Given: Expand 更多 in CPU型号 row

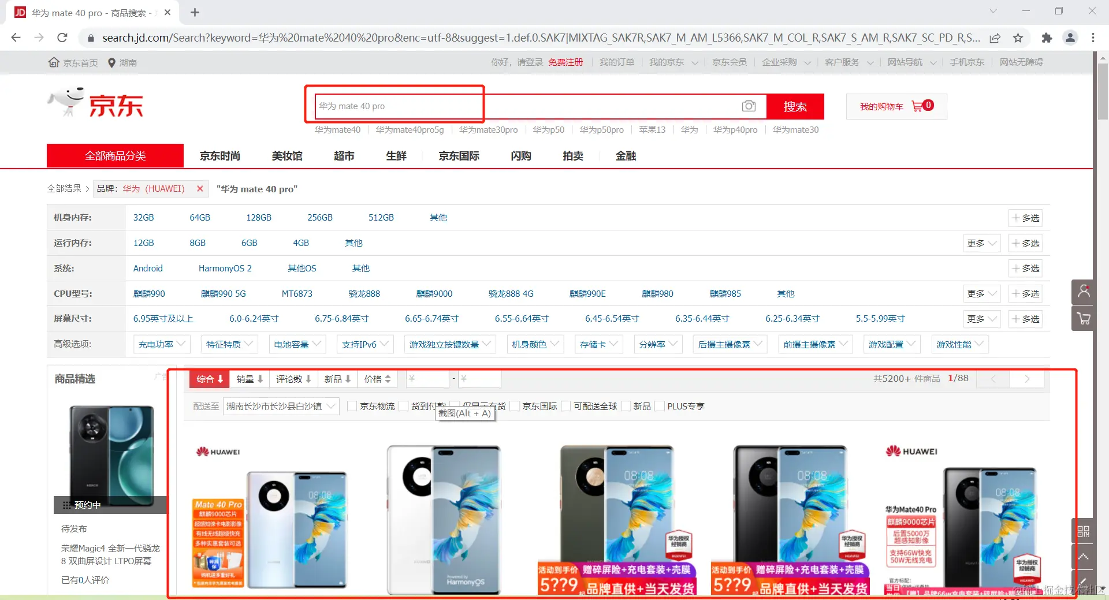Looking at the screenshot, I should [981, 293].
